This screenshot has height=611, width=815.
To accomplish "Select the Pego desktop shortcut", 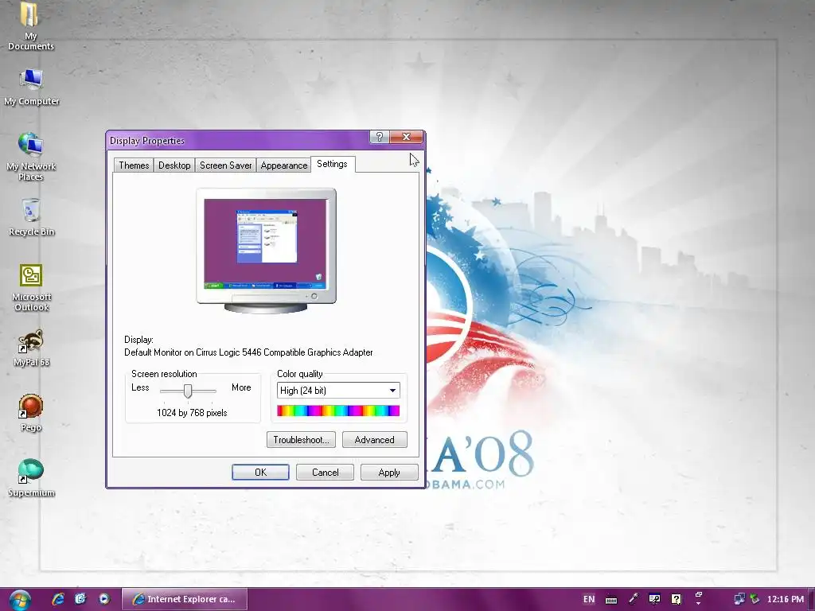I will (x=31, y=413).
